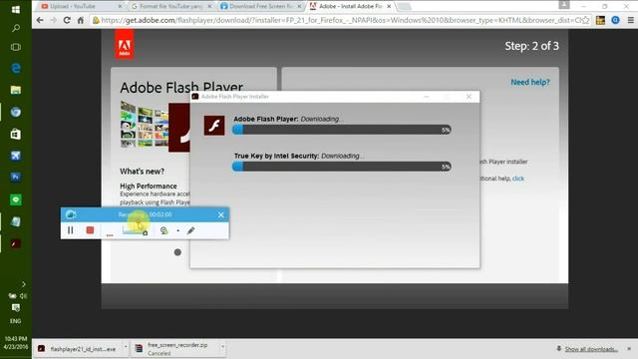
Task: Open the browser home page
Action: pyautogui.click(x=81, y=20)
